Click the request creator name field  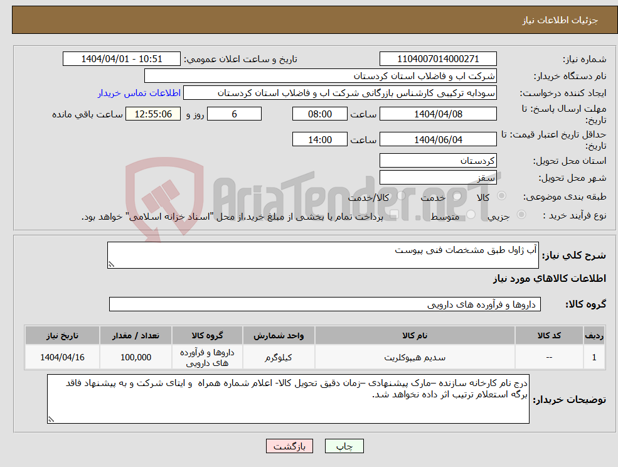coord(339,93)
